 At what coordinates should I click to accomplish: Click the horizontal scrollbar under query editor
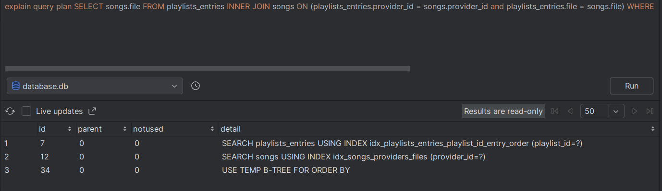[x=208, y=69]
